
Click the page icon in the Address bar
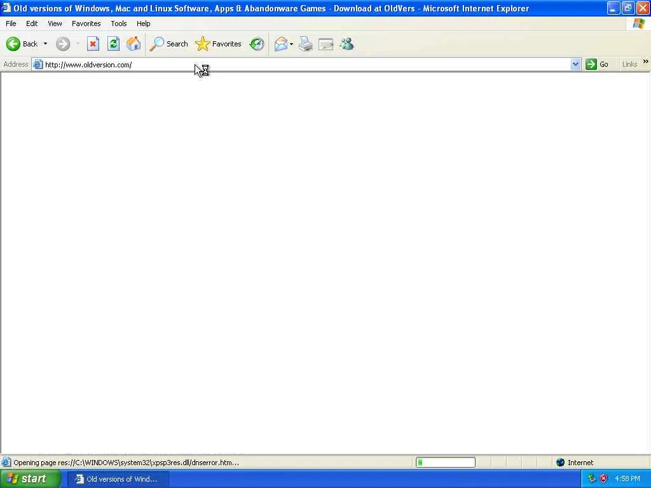(38, 64)
